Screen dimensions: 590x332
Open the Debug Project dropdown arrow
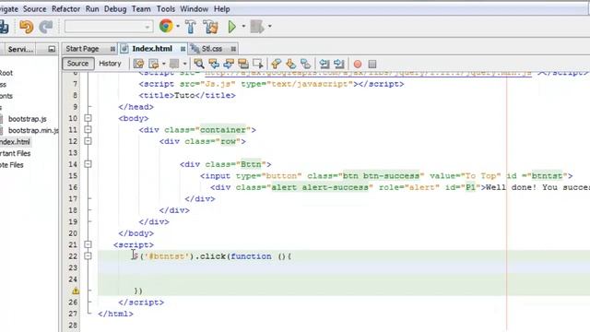(269, 27)
